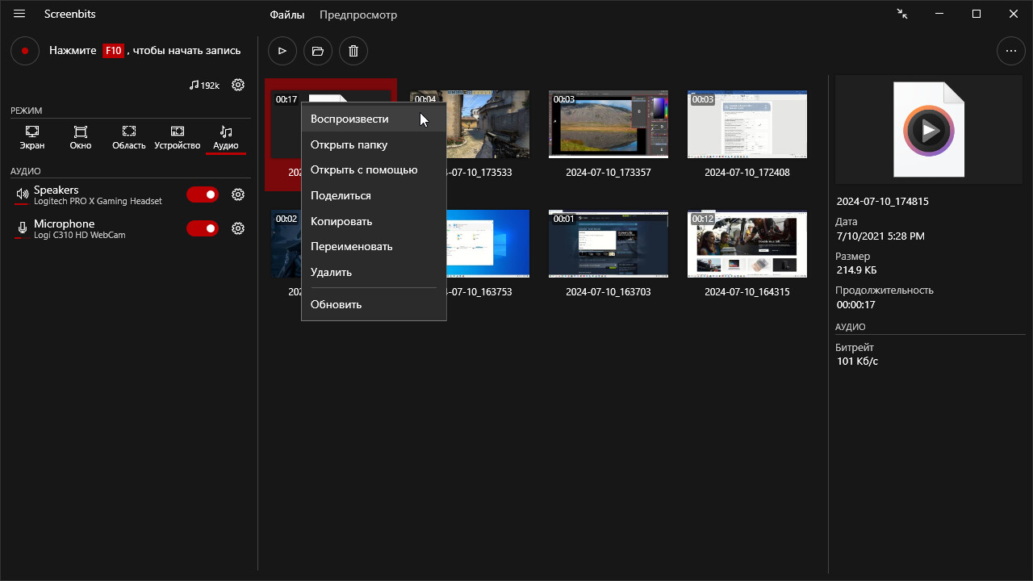Screen dimensions: 1033x581
Task: Select the 2024-07-10_173357 recording thumbnail
Action: 608,125
